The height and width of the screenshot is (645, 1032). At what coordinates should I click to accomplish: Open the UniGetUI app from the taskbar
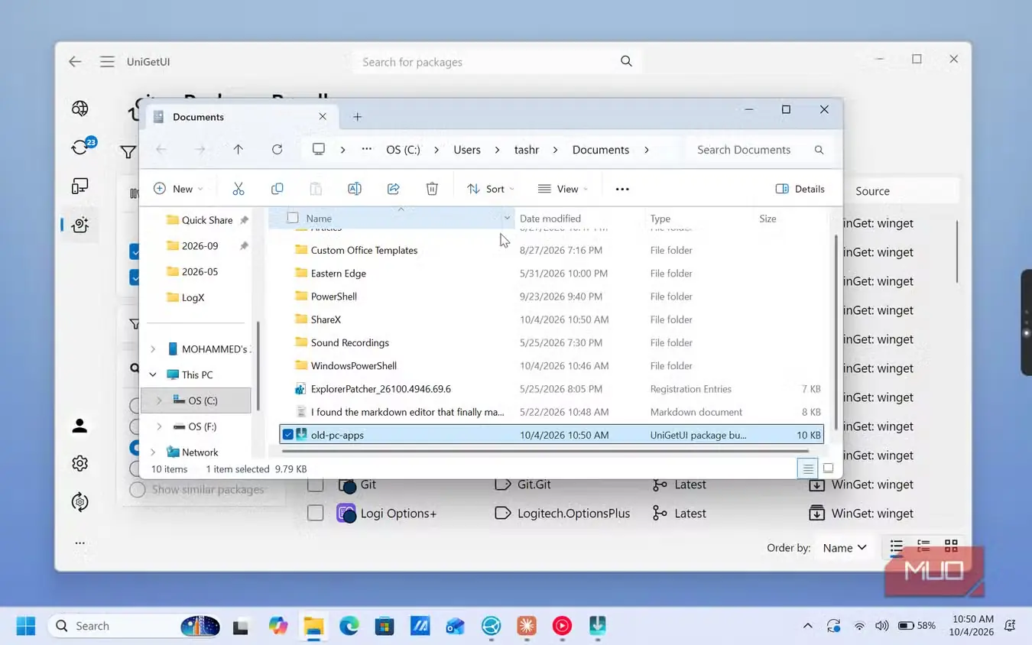point(598,626)
